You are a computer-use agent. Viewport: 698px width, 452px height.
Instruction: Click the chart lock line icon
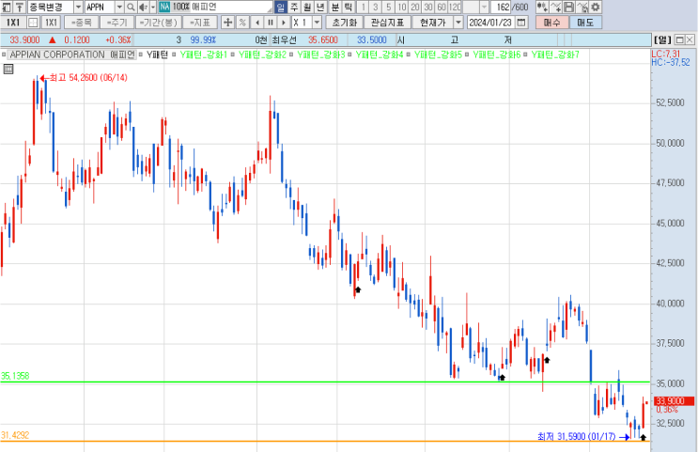tap(582, 7)
